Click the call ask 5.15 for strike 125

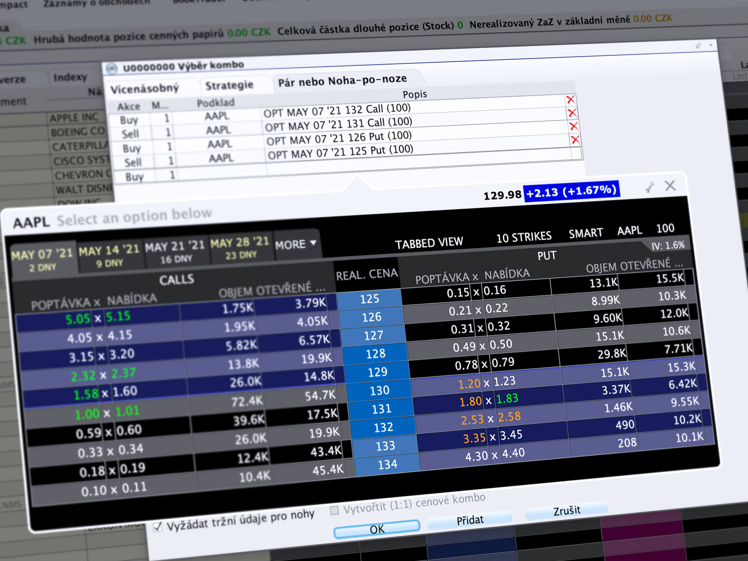pos(118,316)
